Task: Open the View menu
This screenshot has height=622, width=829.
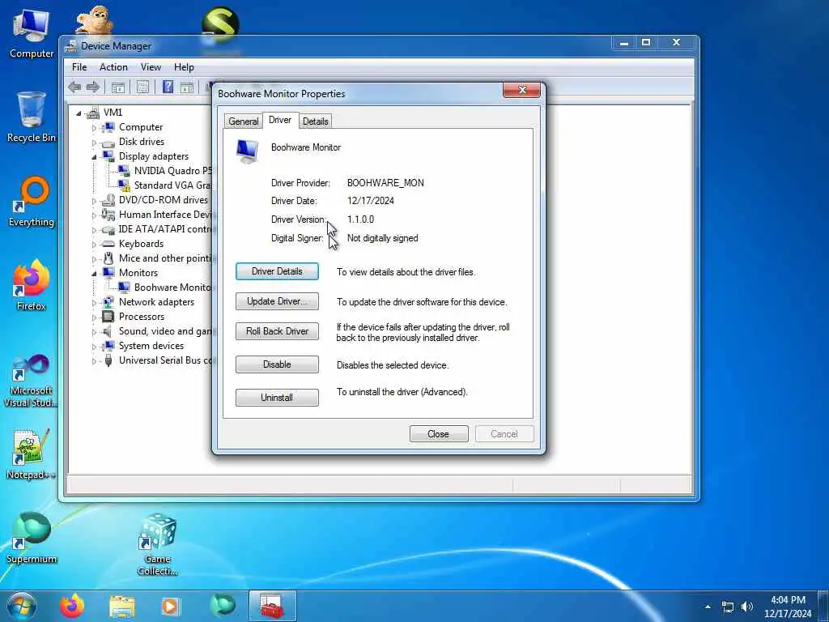Action: click(151, 67)
